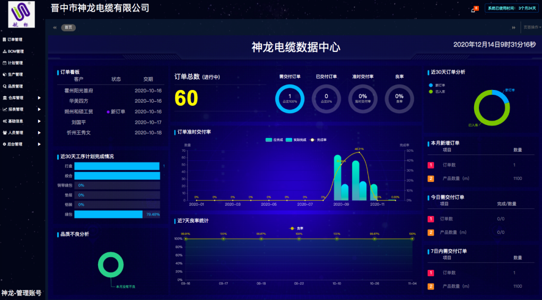Click the 订单管理 sidebar icon
The height and width of the screenshot is (300, 542).
(x=4, y=40)
